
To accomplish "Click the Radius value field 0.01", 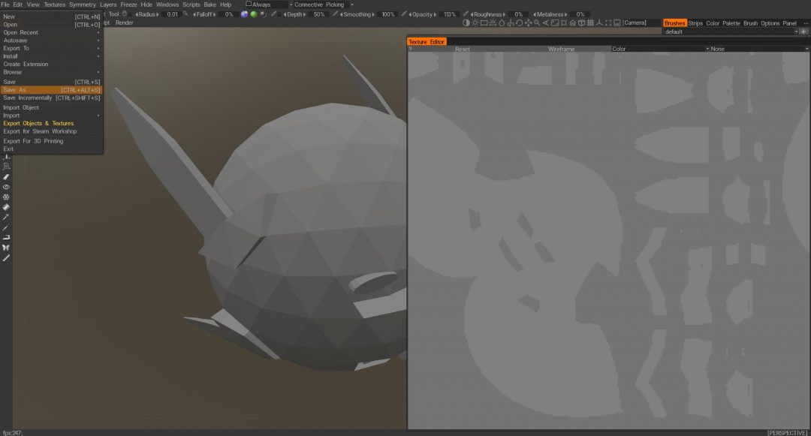I will (x=172, y=14).
